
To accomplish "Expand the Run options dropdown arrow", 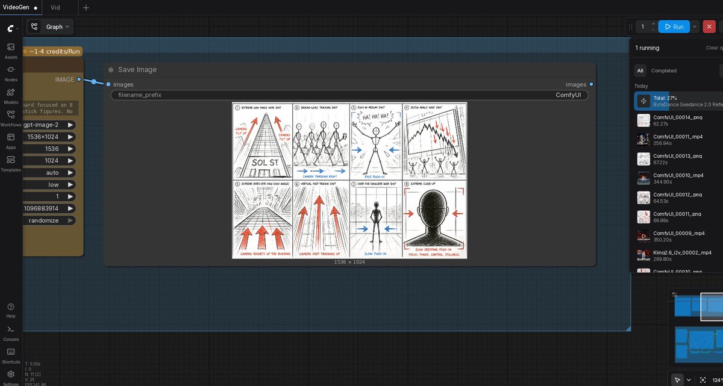I will 695,26.
